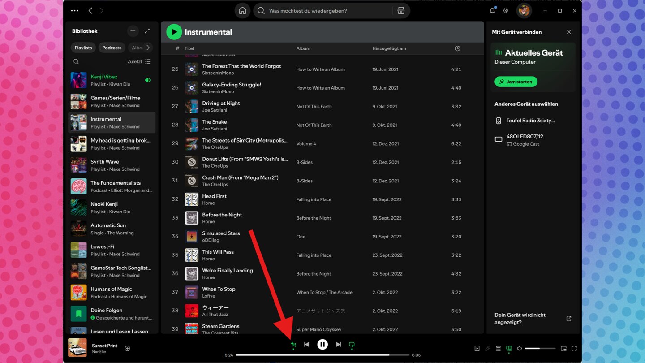Toggle the repeat mode button
The image size is (645, 363).
[x=352, y=345]
